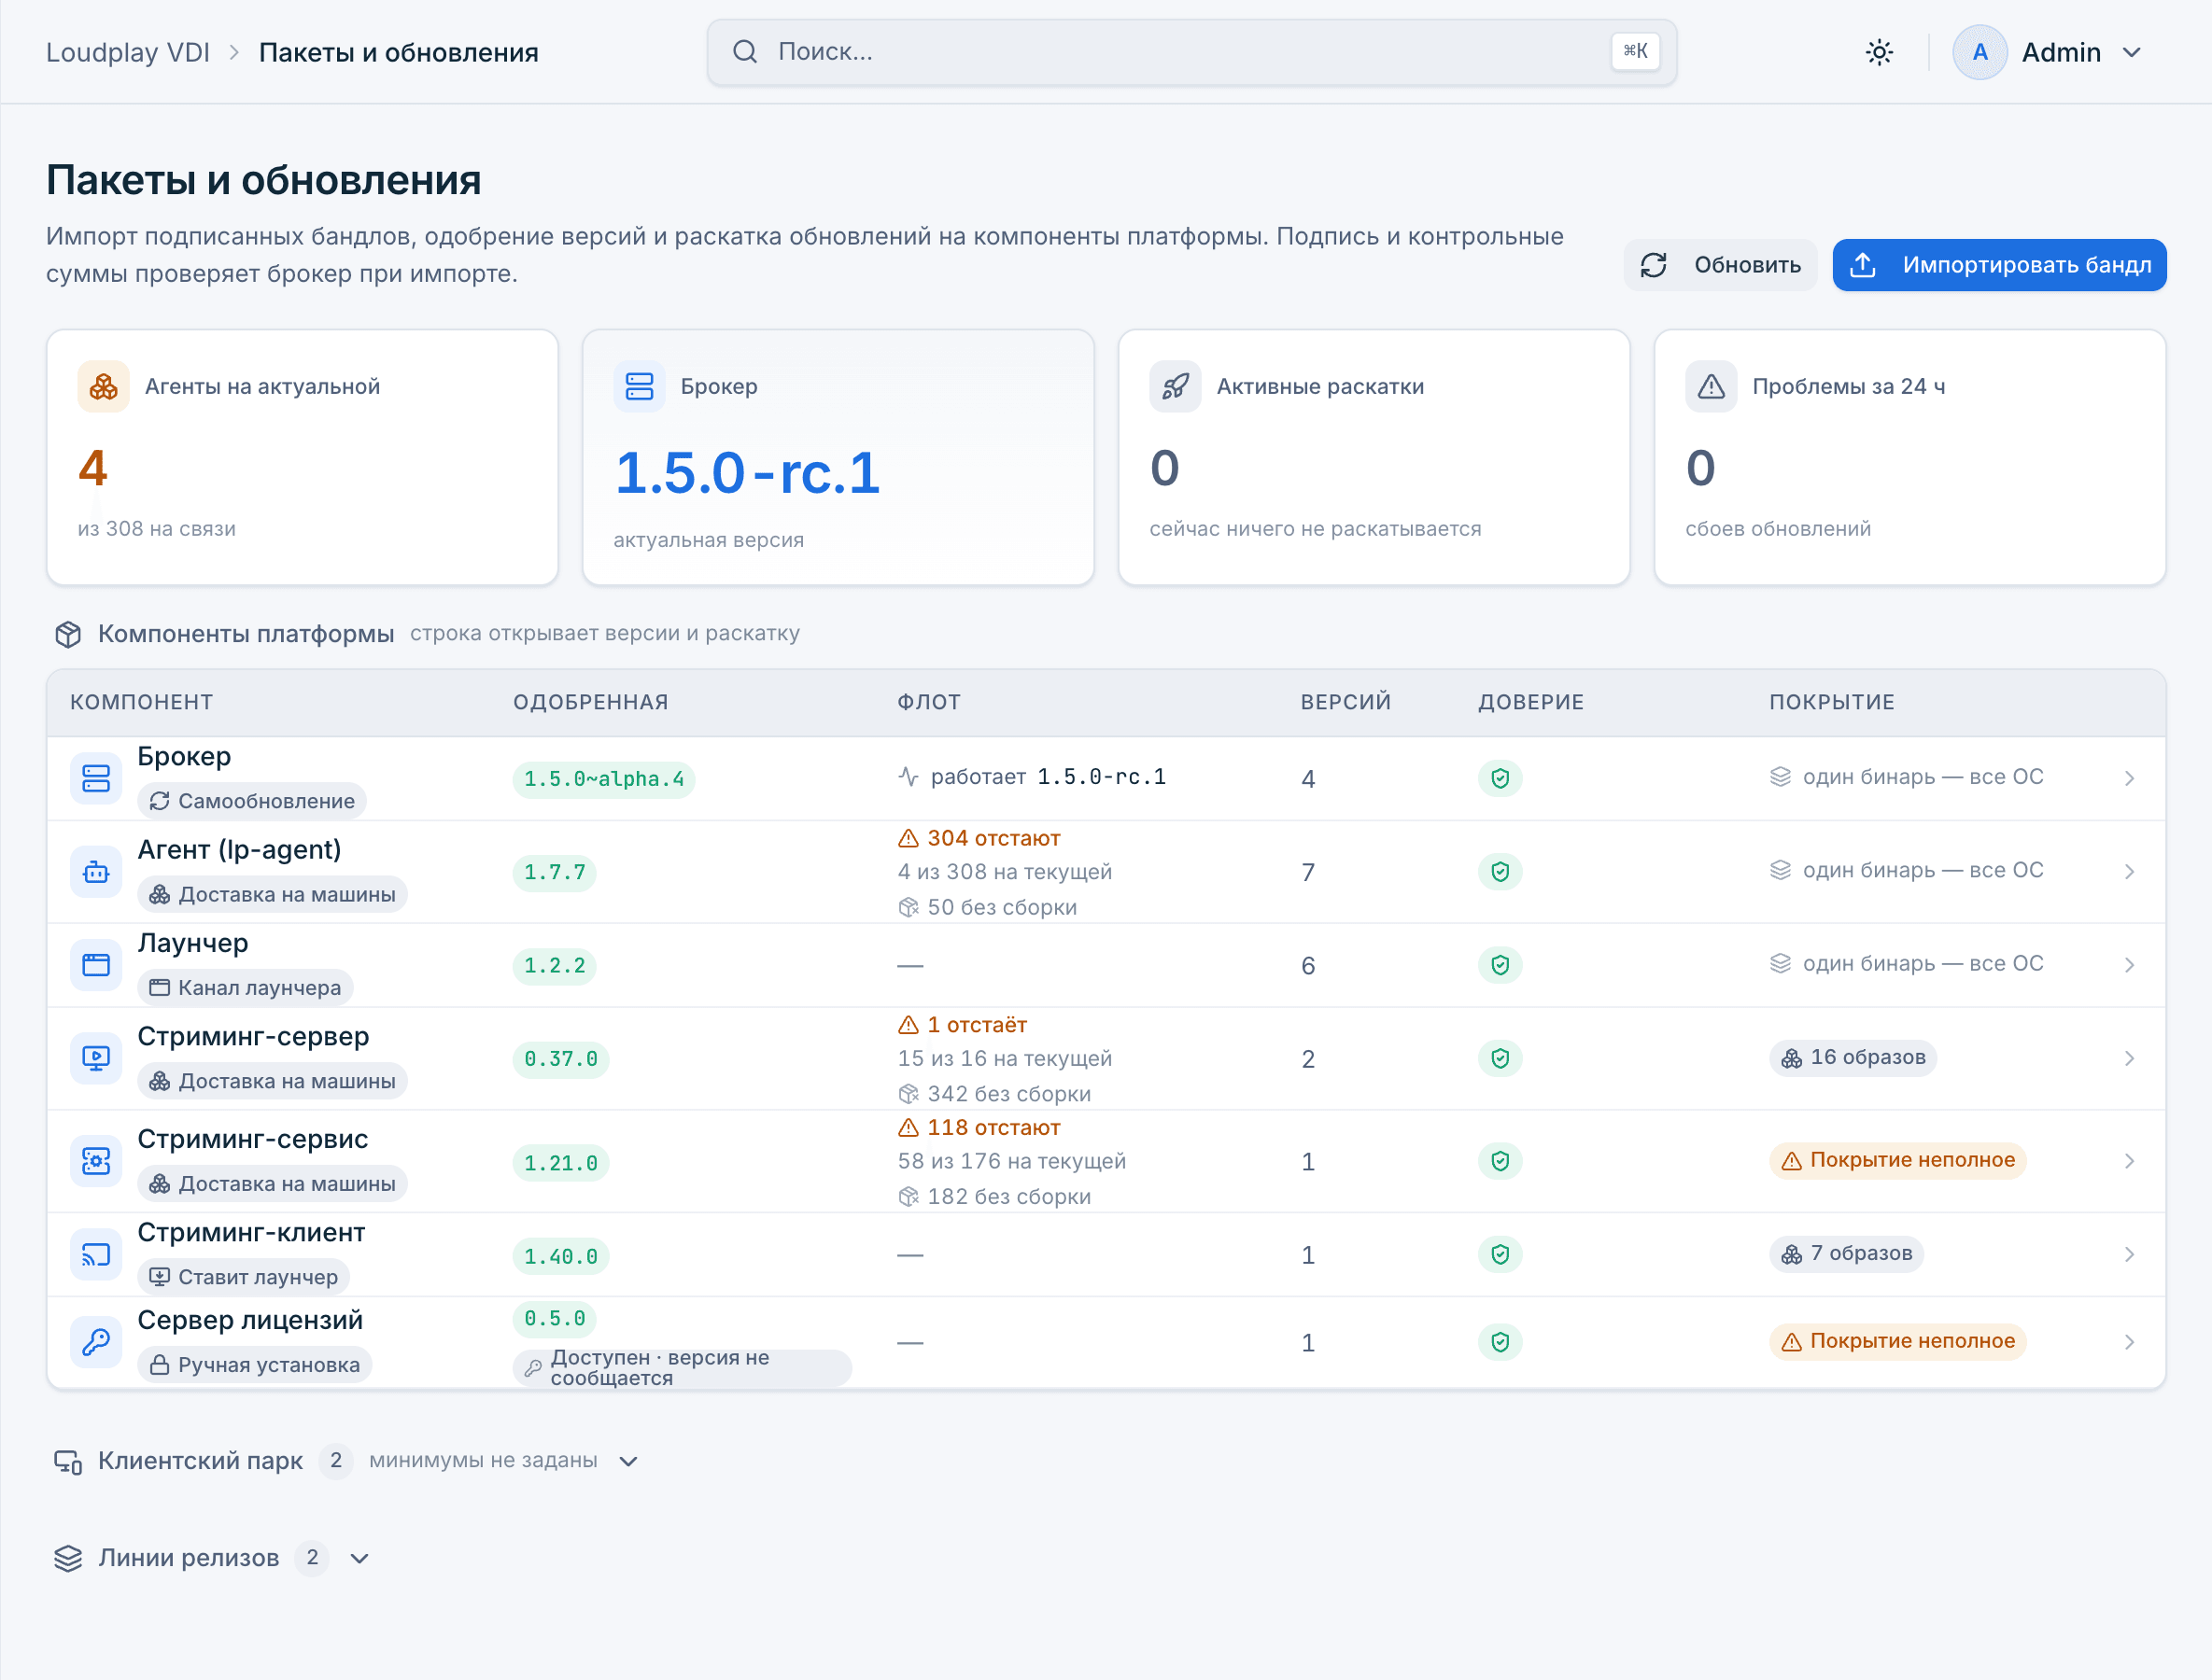This screenshot has width=2212, height=1680.
Task: Open Агент (lp-agent) row details arrow
Action: coord(2129,872)
